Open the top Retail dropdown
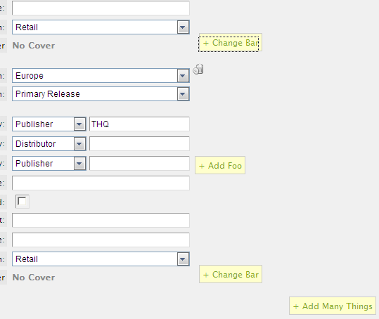Image resolution: width=379 pixels, height=319 pixels. pyautogui.click(x=101, y=27)
